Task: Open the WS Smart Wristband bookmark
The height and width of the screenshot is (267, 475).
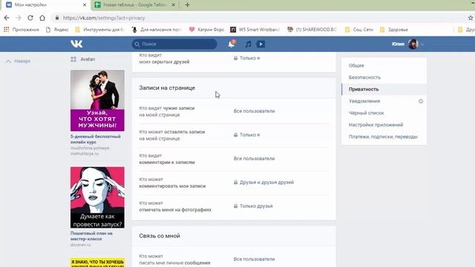Action: (x=255, y=30)
